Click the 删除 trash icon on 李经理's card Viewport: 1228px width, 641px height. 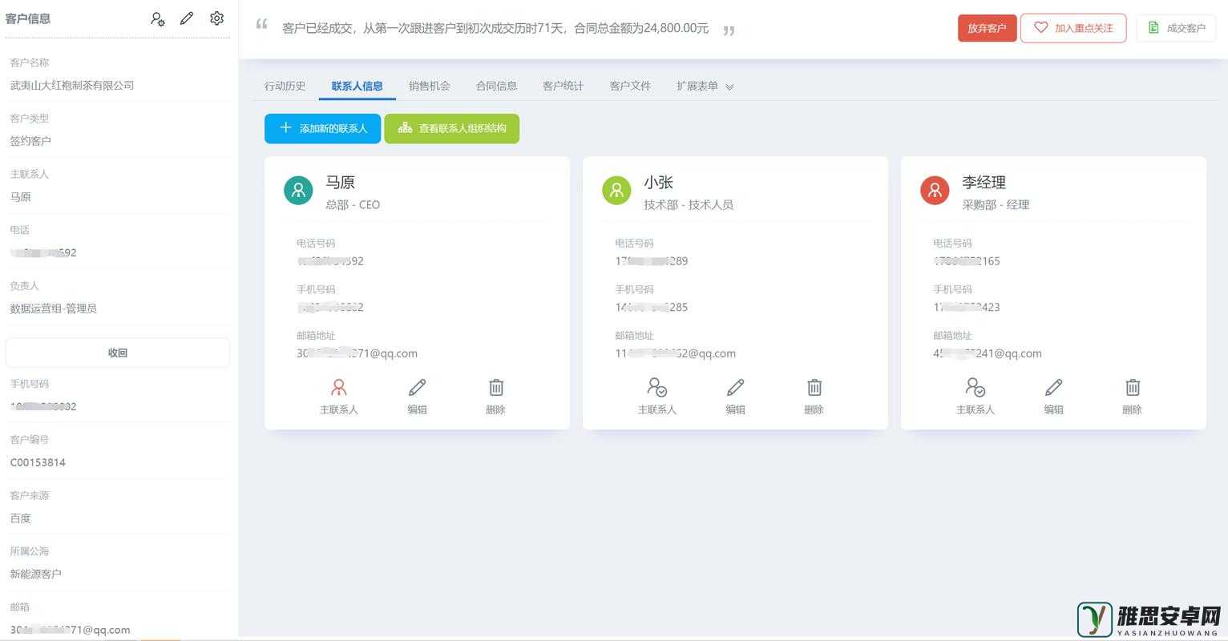pos(1133,388)
